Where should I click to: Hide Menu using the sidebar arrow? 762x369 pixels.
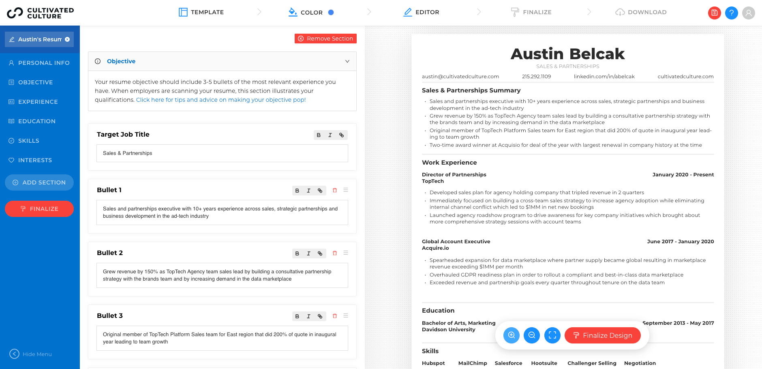pyautogui.click(x=15, y=354)
